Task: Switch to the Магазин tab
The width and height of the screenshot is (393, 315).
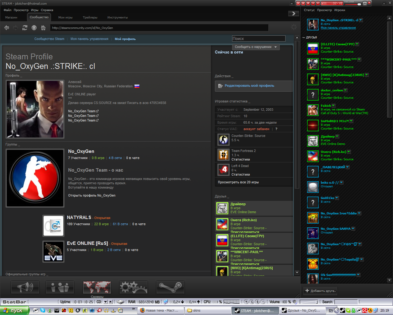Action: tap(11, 18)
